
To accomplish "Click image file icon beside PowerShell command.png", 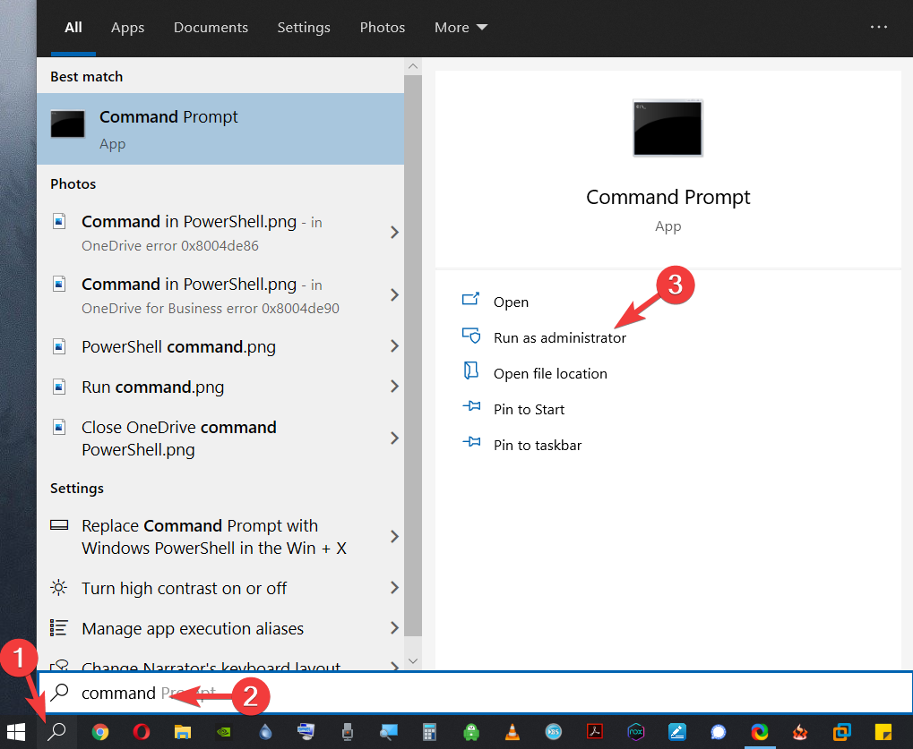I will (59, 346).
